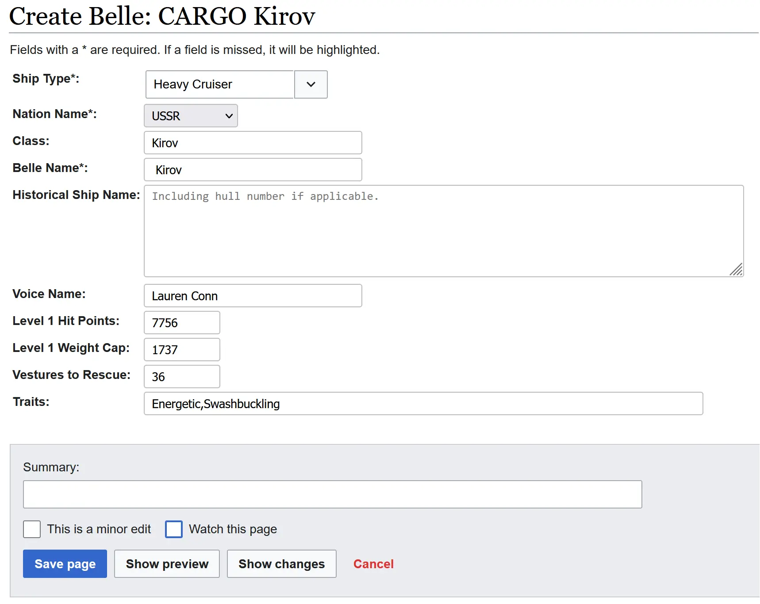Click Show preview button
Screen dimensions: 760x604
pos(167,564)
